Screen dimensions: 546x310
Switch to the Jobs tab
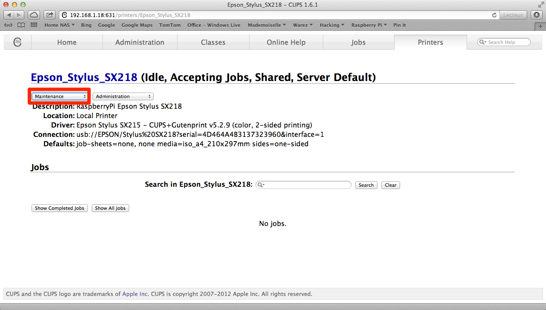tap(358, 42)
